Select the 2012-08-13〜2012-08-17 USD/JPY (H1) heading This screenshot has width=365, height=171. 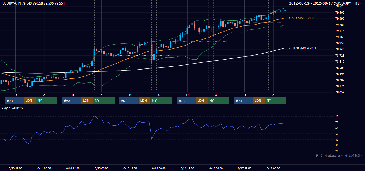click(x=325, y=3)
